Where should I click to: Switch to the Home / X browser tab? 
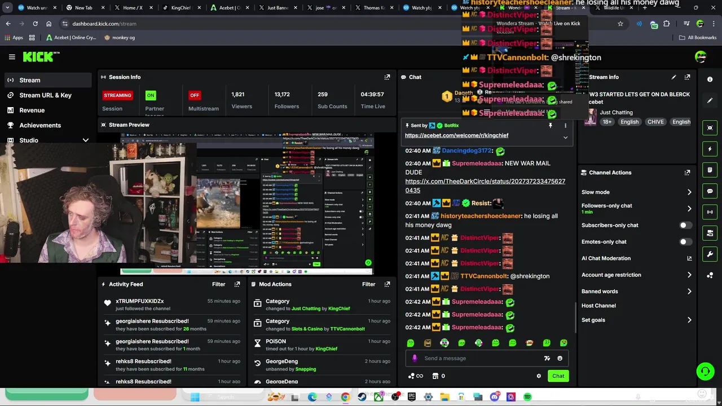click(x=133, y=8)
